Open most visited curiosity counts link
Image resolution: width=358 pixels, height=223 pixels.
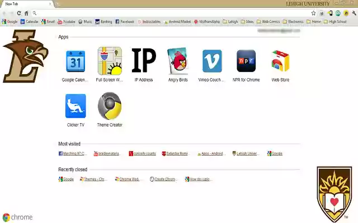click(x=142, y=154)
